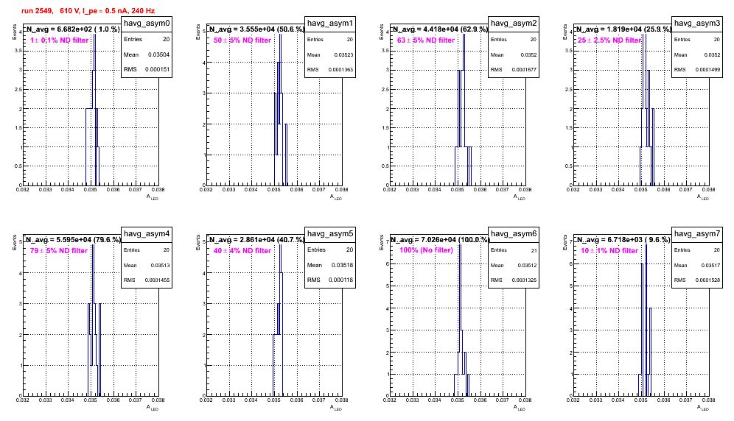Click the RMS value 0.0001528
Screen dimensions: 734x421
click(x=707, y=280)
